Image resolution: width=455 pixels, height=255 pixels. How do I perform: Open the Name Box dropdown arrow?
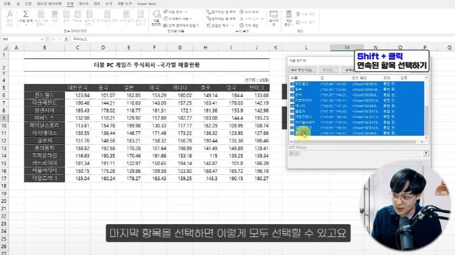[x=42, y=39]
